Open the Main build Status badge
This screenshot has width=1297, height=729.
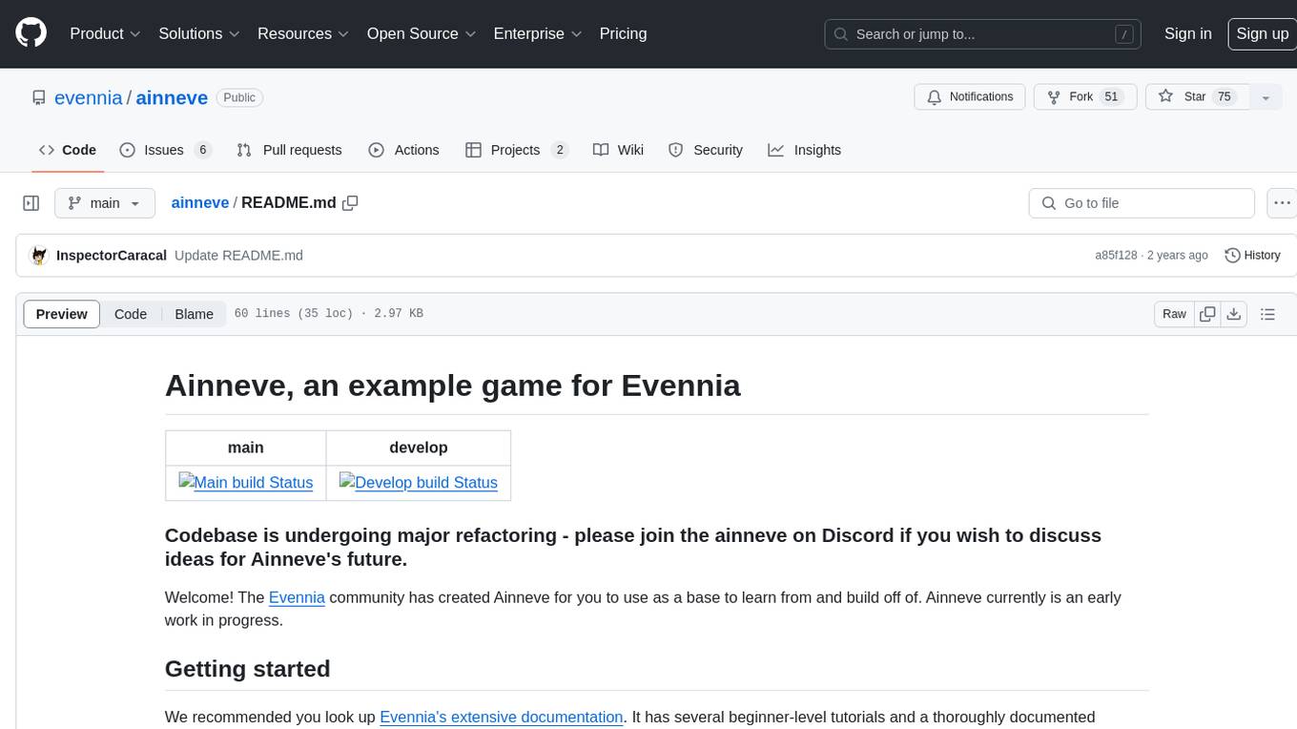(246, 482)
